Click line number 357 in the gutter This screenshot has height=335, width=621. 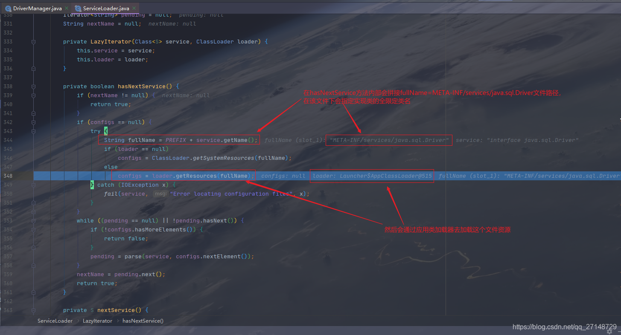(8, 257)
